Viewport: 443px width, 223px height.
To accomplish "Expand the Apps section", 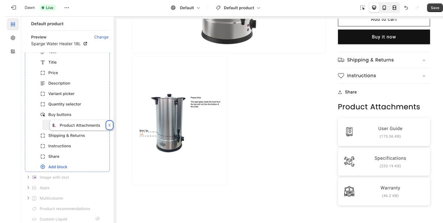I will pyautogui.click(x=28, y=188).
